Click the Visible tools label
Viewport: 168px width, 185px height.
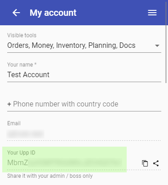coord(22,35)
